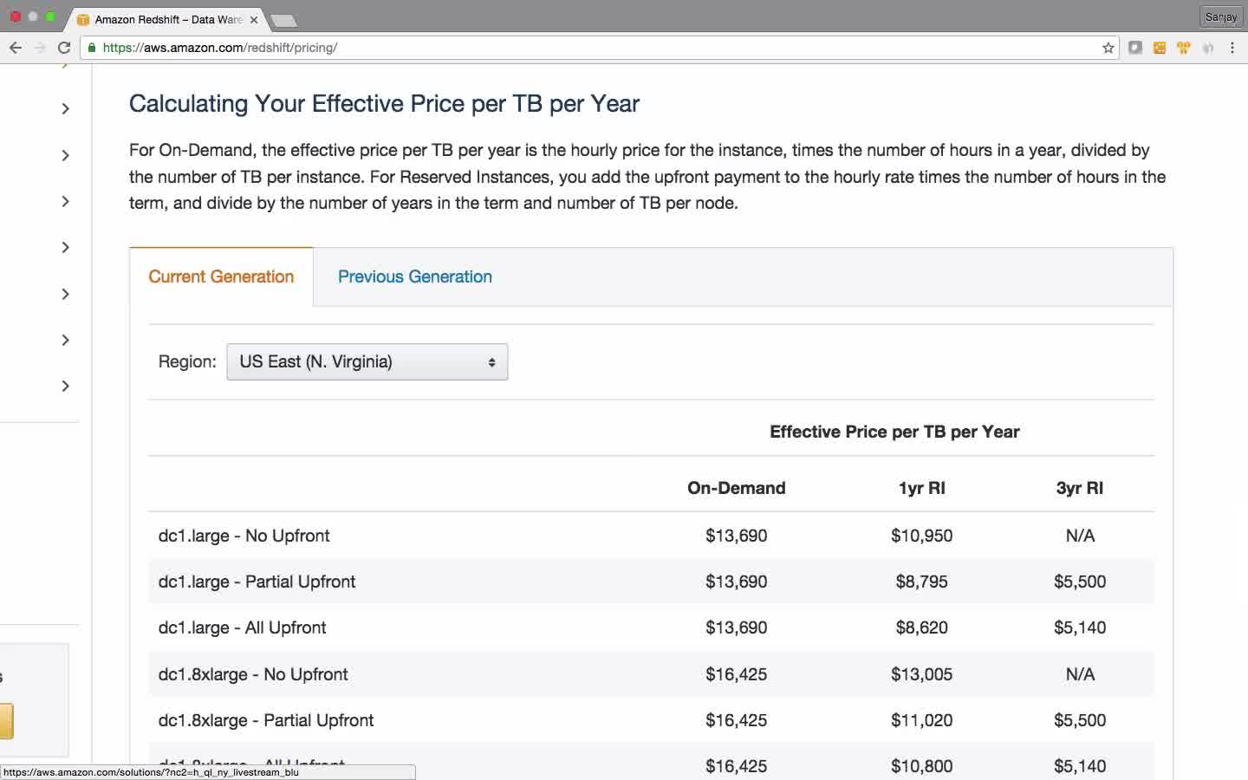
Task: Click the browser forward arrow
Action: click(40, 48)
